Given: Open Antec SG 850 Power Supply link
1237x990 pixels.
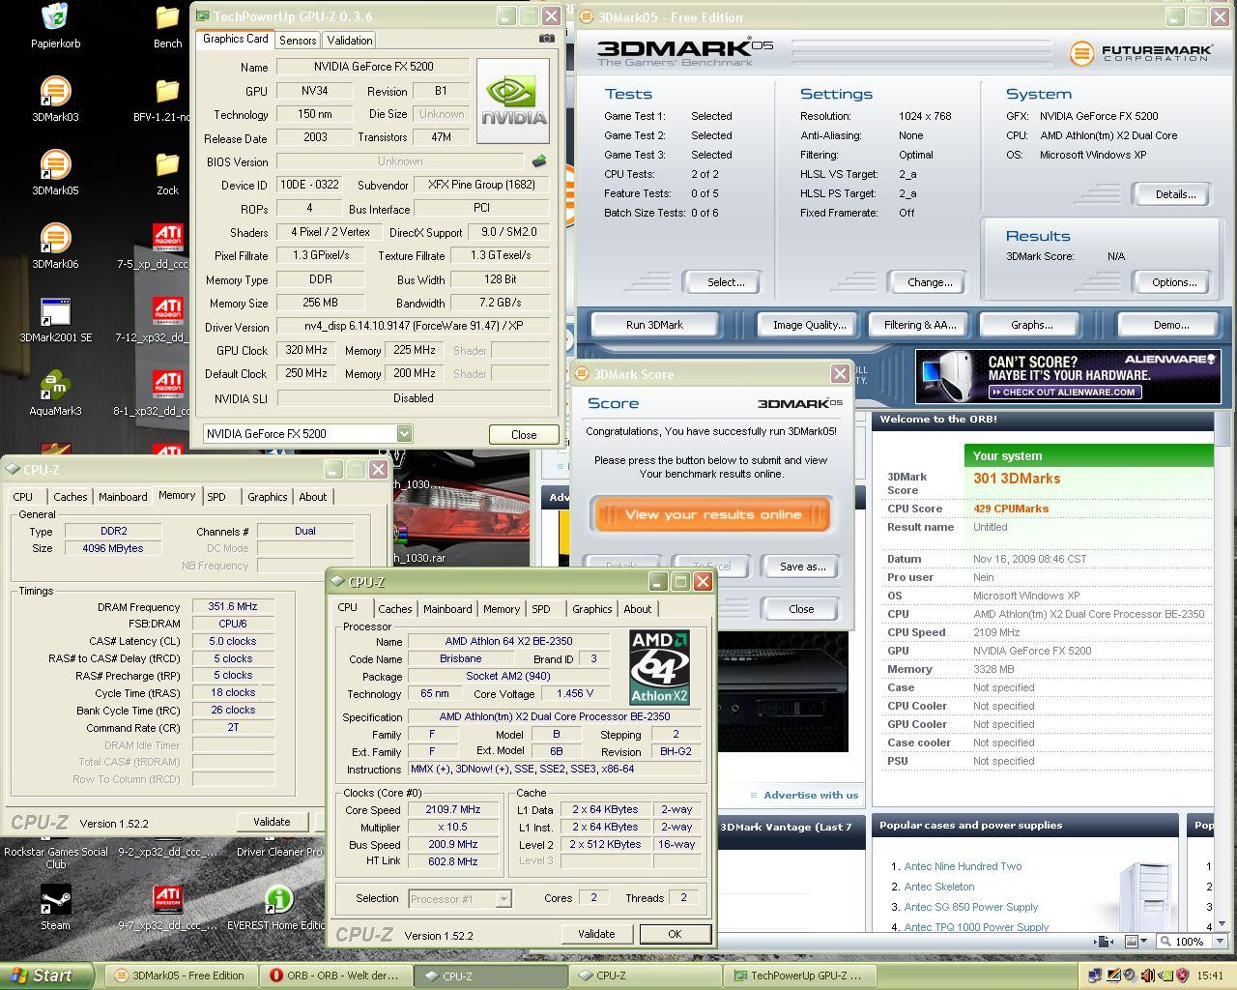Looking at the screenshot, I should (971, 907).
